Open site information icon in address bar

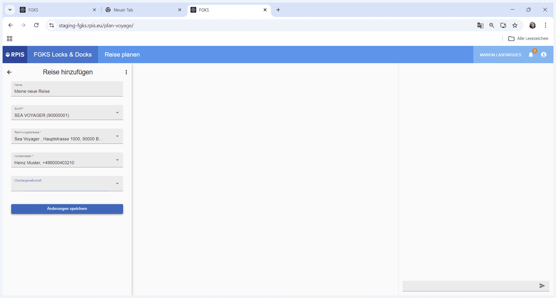click(x=52, y=25)
